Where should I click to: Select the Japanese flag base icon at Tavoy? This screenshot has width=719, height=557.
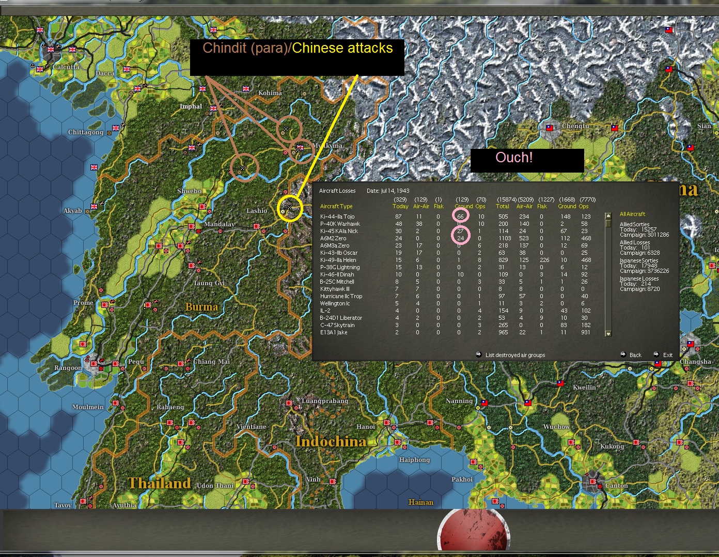[83, 501]
